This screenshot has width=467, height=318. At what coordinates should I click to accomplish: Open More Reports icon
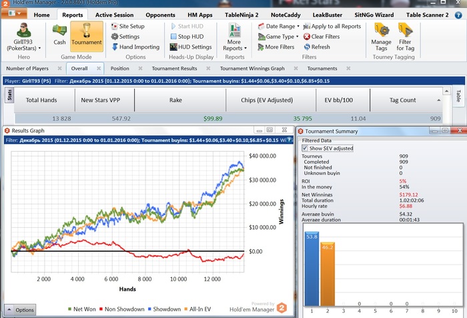(x=235, y=30)
